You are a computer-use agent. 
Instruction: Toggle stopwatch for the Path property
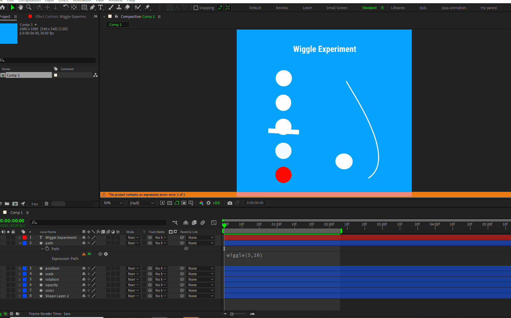[47, 249]
